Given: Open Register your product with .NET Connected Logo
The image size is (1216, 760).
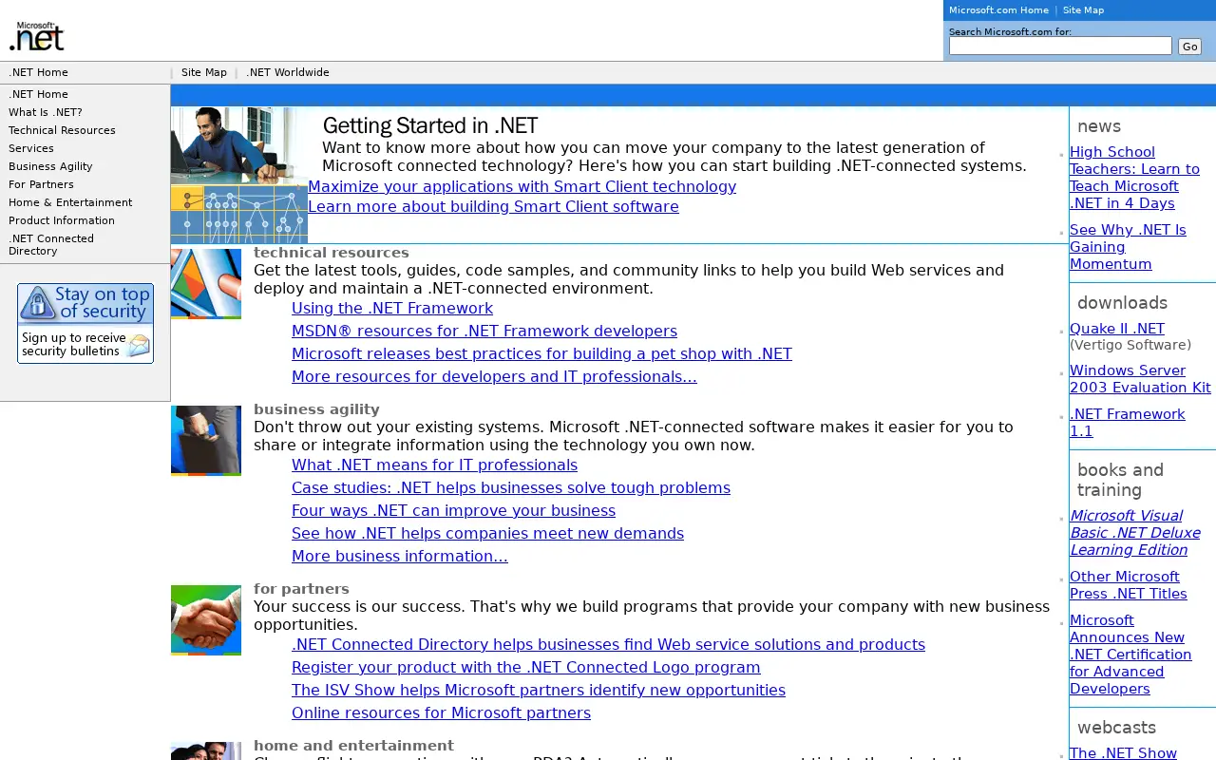Looking at the screenshot, I should coord(526,667).
